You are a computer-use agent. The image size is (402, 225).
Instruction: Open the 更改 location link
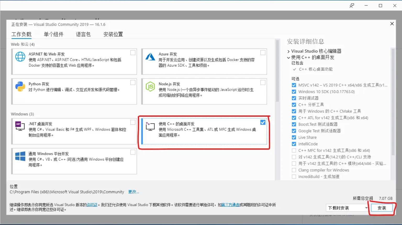click(x=133, y=192)
